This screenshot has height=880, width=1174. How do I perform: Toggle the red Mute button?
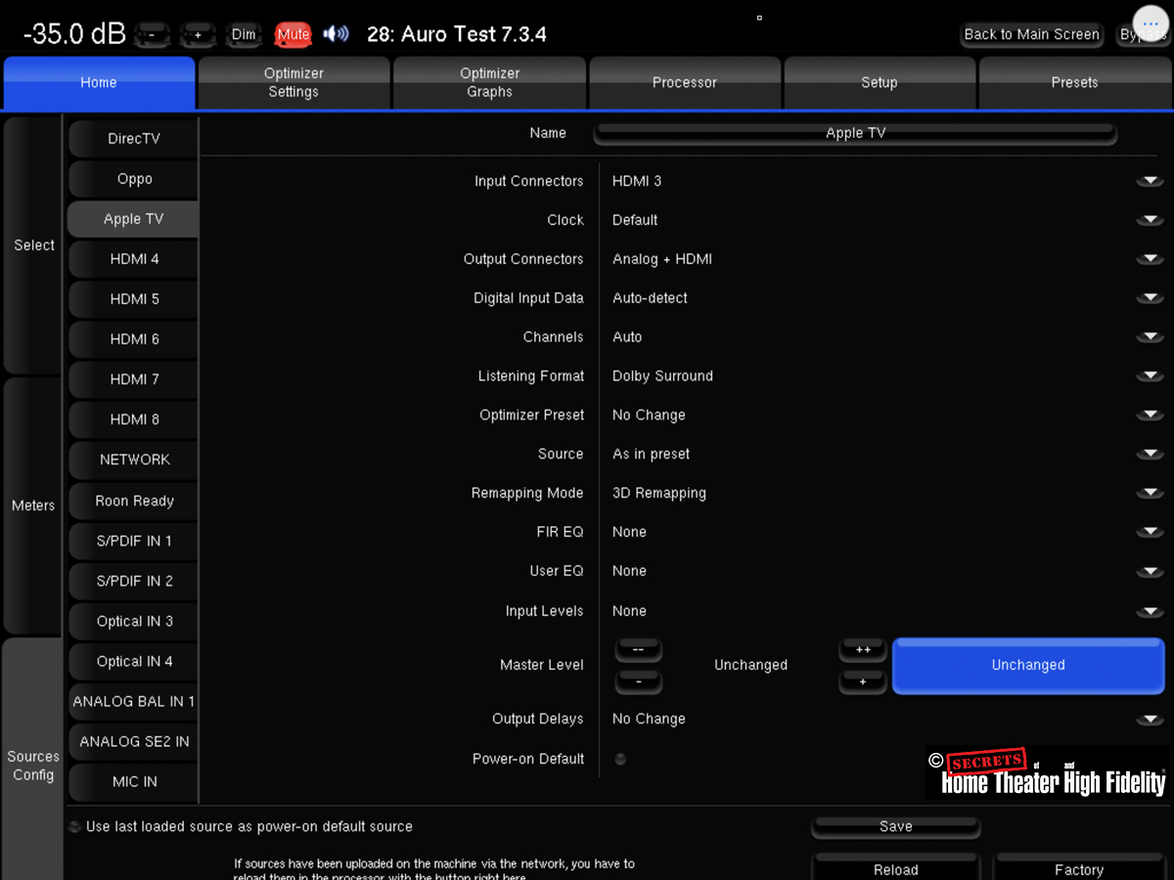point(293,34)
